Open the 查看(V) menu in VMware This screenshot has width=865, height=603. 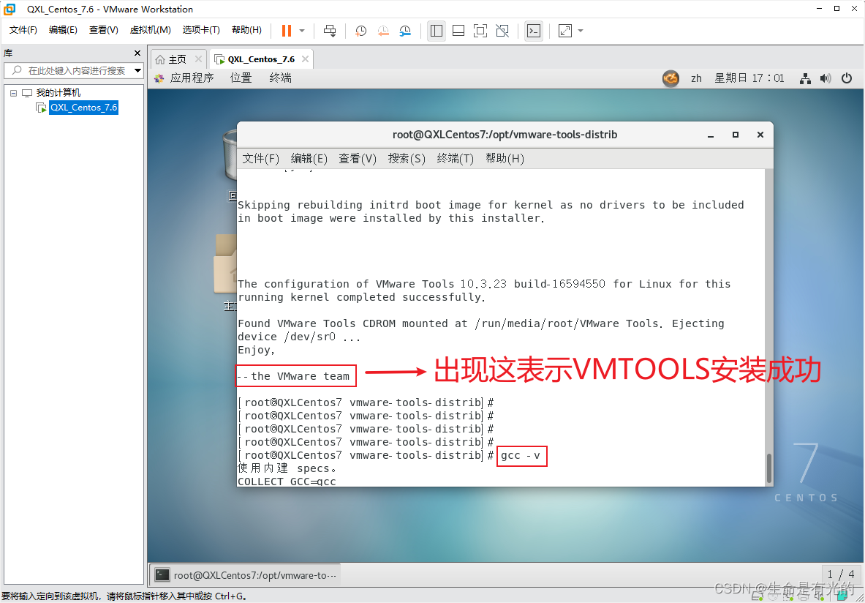(104, 30)
